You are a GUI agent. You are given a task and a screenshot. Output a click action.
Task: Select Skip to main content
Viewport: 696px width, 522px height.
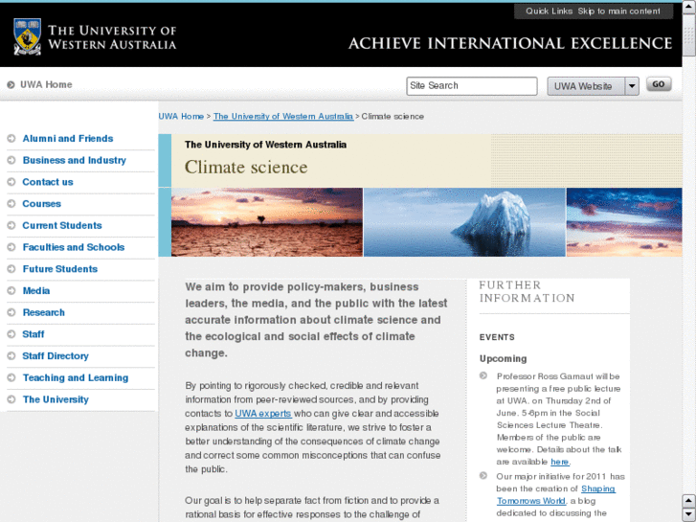click(618, 11)
